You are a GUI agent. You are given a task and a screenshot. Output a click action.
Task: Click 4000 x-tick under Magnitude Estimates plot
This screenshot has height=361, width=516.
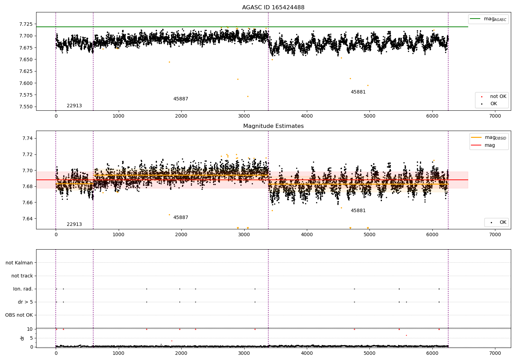pyautogui.click(x=307, y=235)
